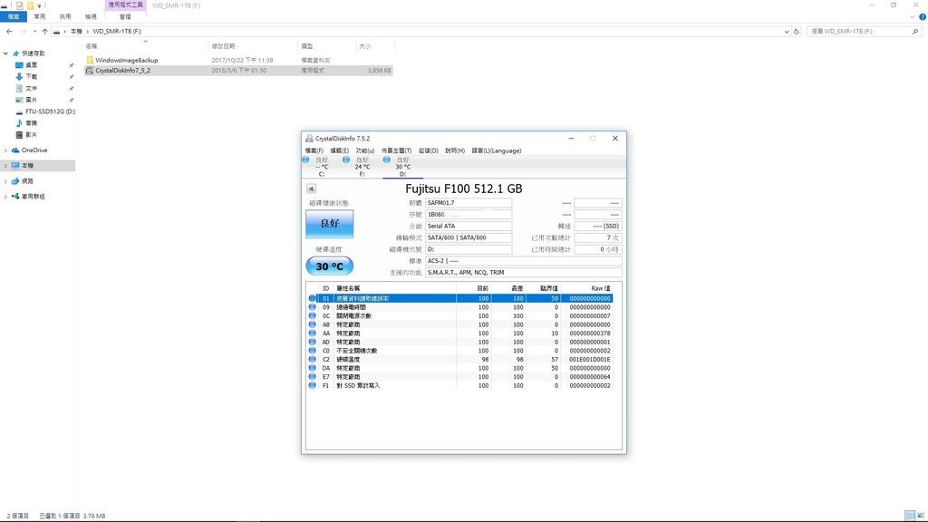928x522 pixels.
Task: Select SMART row E7 with raw 000000000064
Action: click(x=459, y=376)
